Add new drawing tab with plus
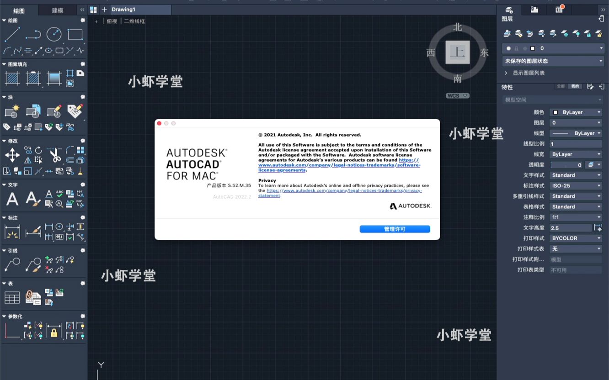 (x=104, y=10)
